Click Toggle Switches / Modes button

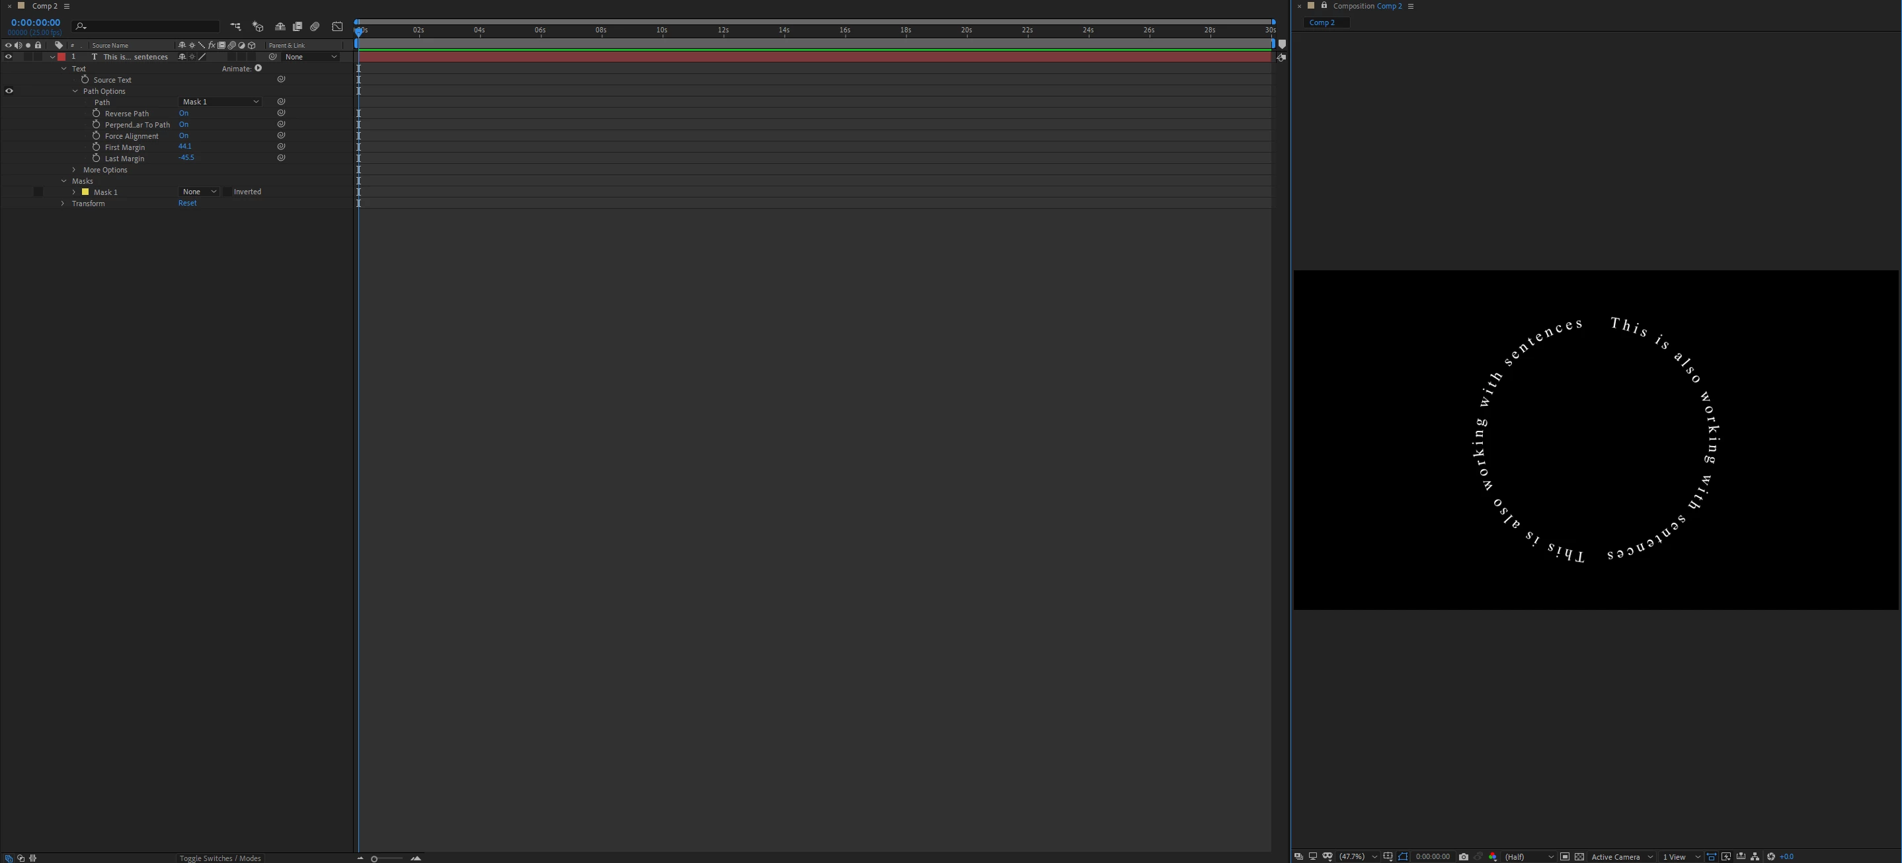click(220, 858)
